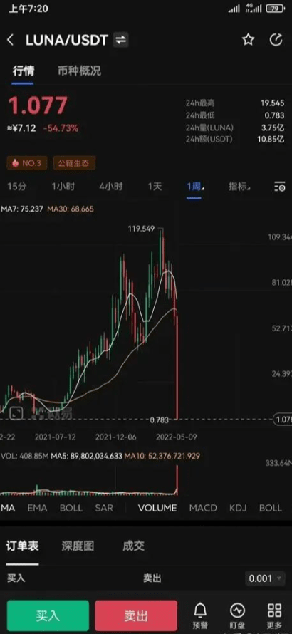Screen dimensions: 292x634
Task: Tap the 1.078 current price marker on axis
Action: tap(283, 420)
